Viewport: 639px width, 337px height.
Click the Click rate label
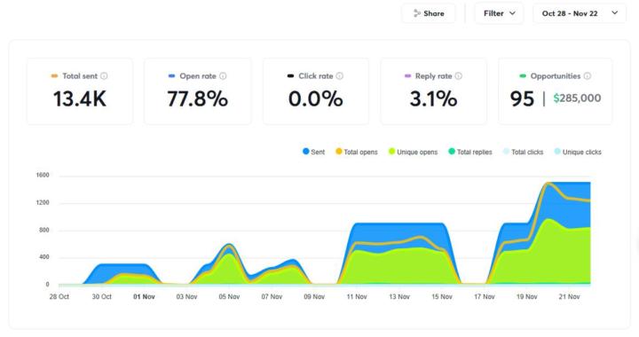point(316,75)
